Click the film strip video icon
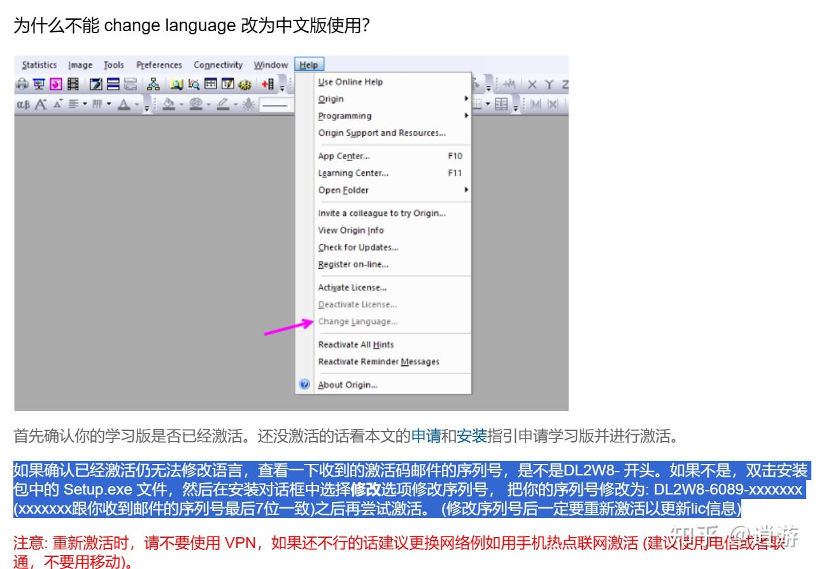Screen dimensions: 819x569 (73, 83)
